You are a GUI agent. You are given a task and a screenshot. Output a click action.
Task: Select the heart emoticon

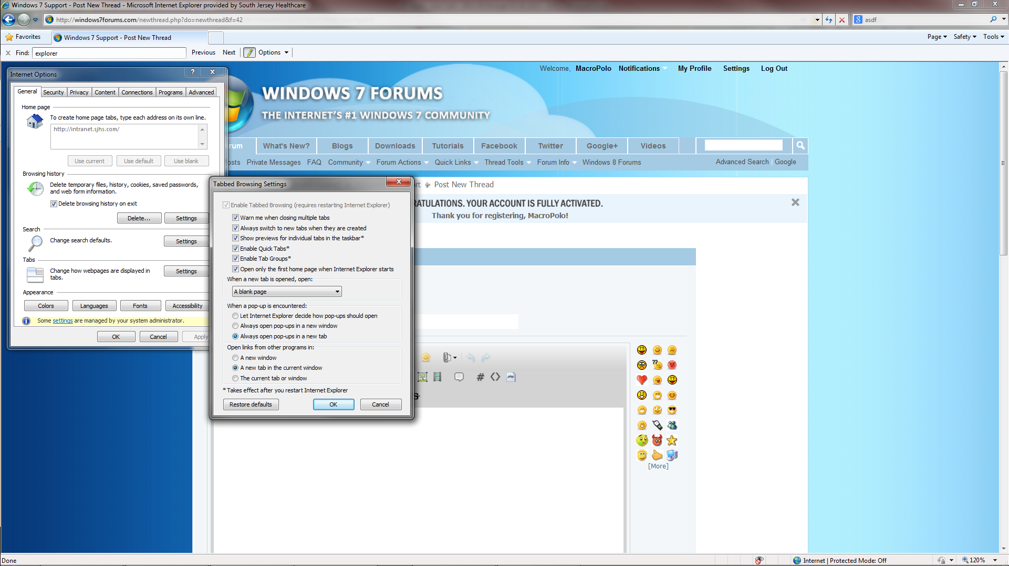(642, 380)
